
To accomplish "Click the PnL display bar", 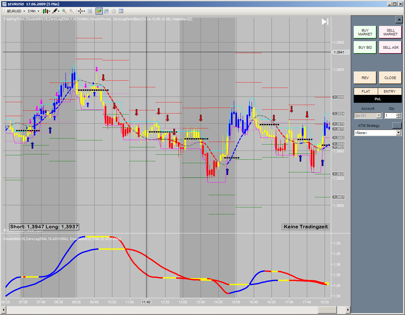I will [x=378, y=99].
